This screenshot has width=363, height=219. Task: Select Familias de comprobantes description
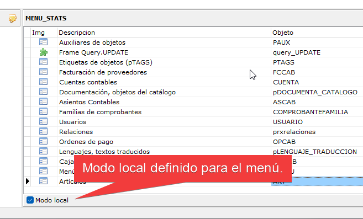pos(100,112)
